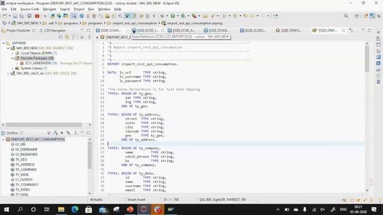Open the [S20] ZREPO... editor tab
383x215 pixels.
[288, 30]
